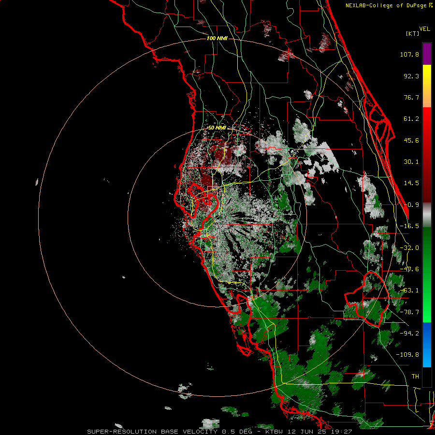Pick the yellow segment of the color bar
The height and width of the screenshot is (435, 435).
tap(427, 74)
